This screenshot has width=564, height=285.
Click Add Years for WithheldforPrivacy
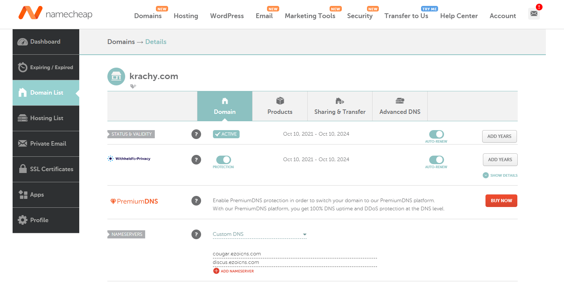tap(500, 160)
